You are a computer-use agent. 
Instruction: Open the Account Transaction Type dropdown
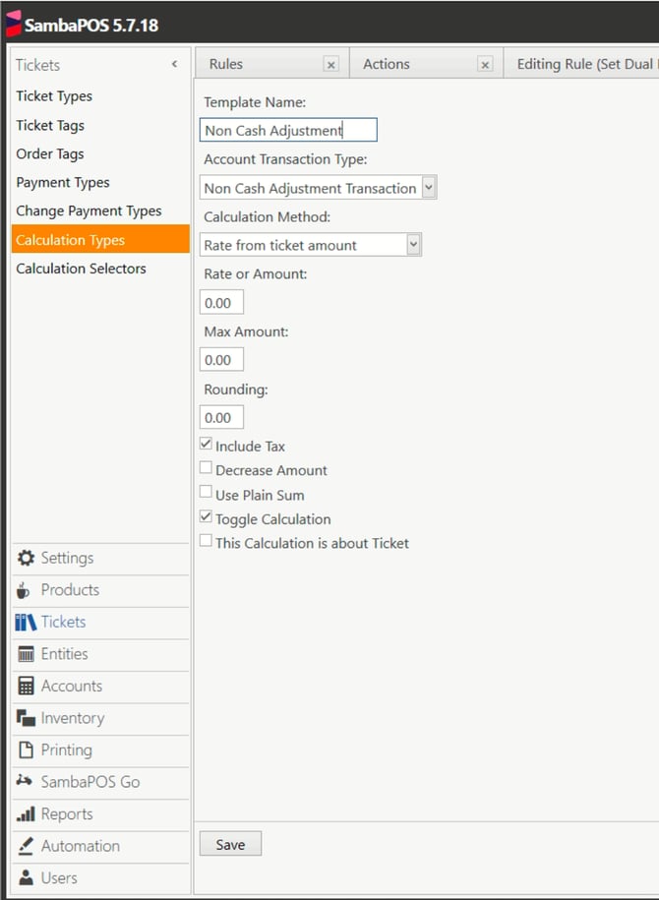point(429,187)
